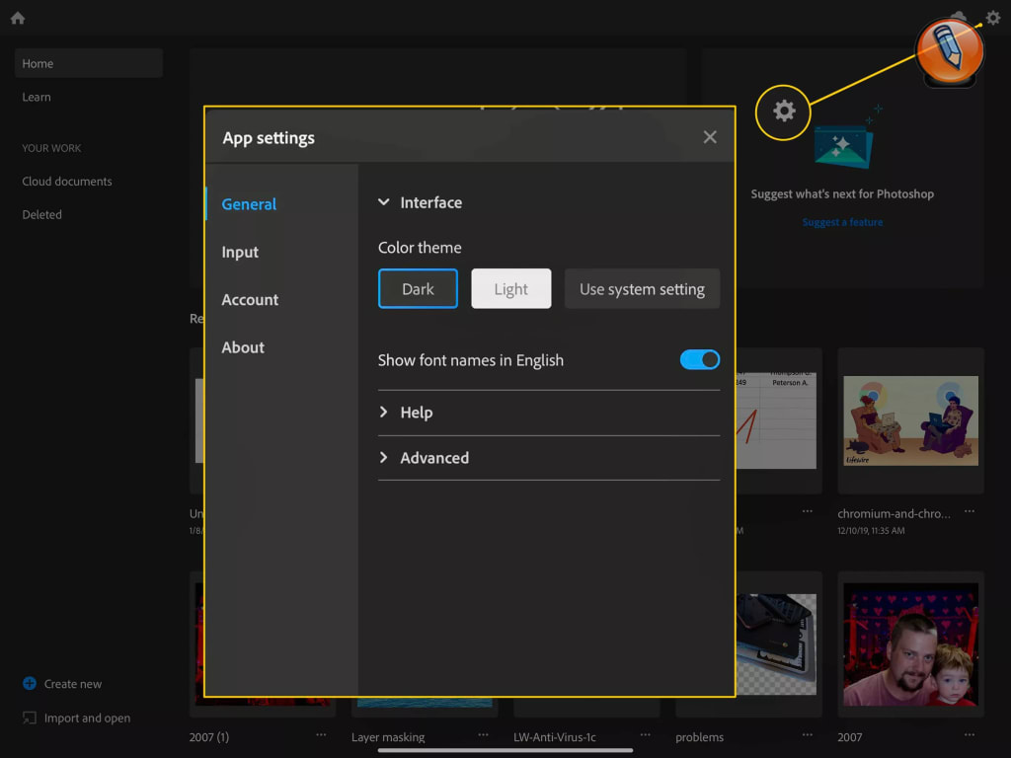The height and width of the screenshot is (758, 1011).
Task: Click the Create new label
Action: point(73,684)
